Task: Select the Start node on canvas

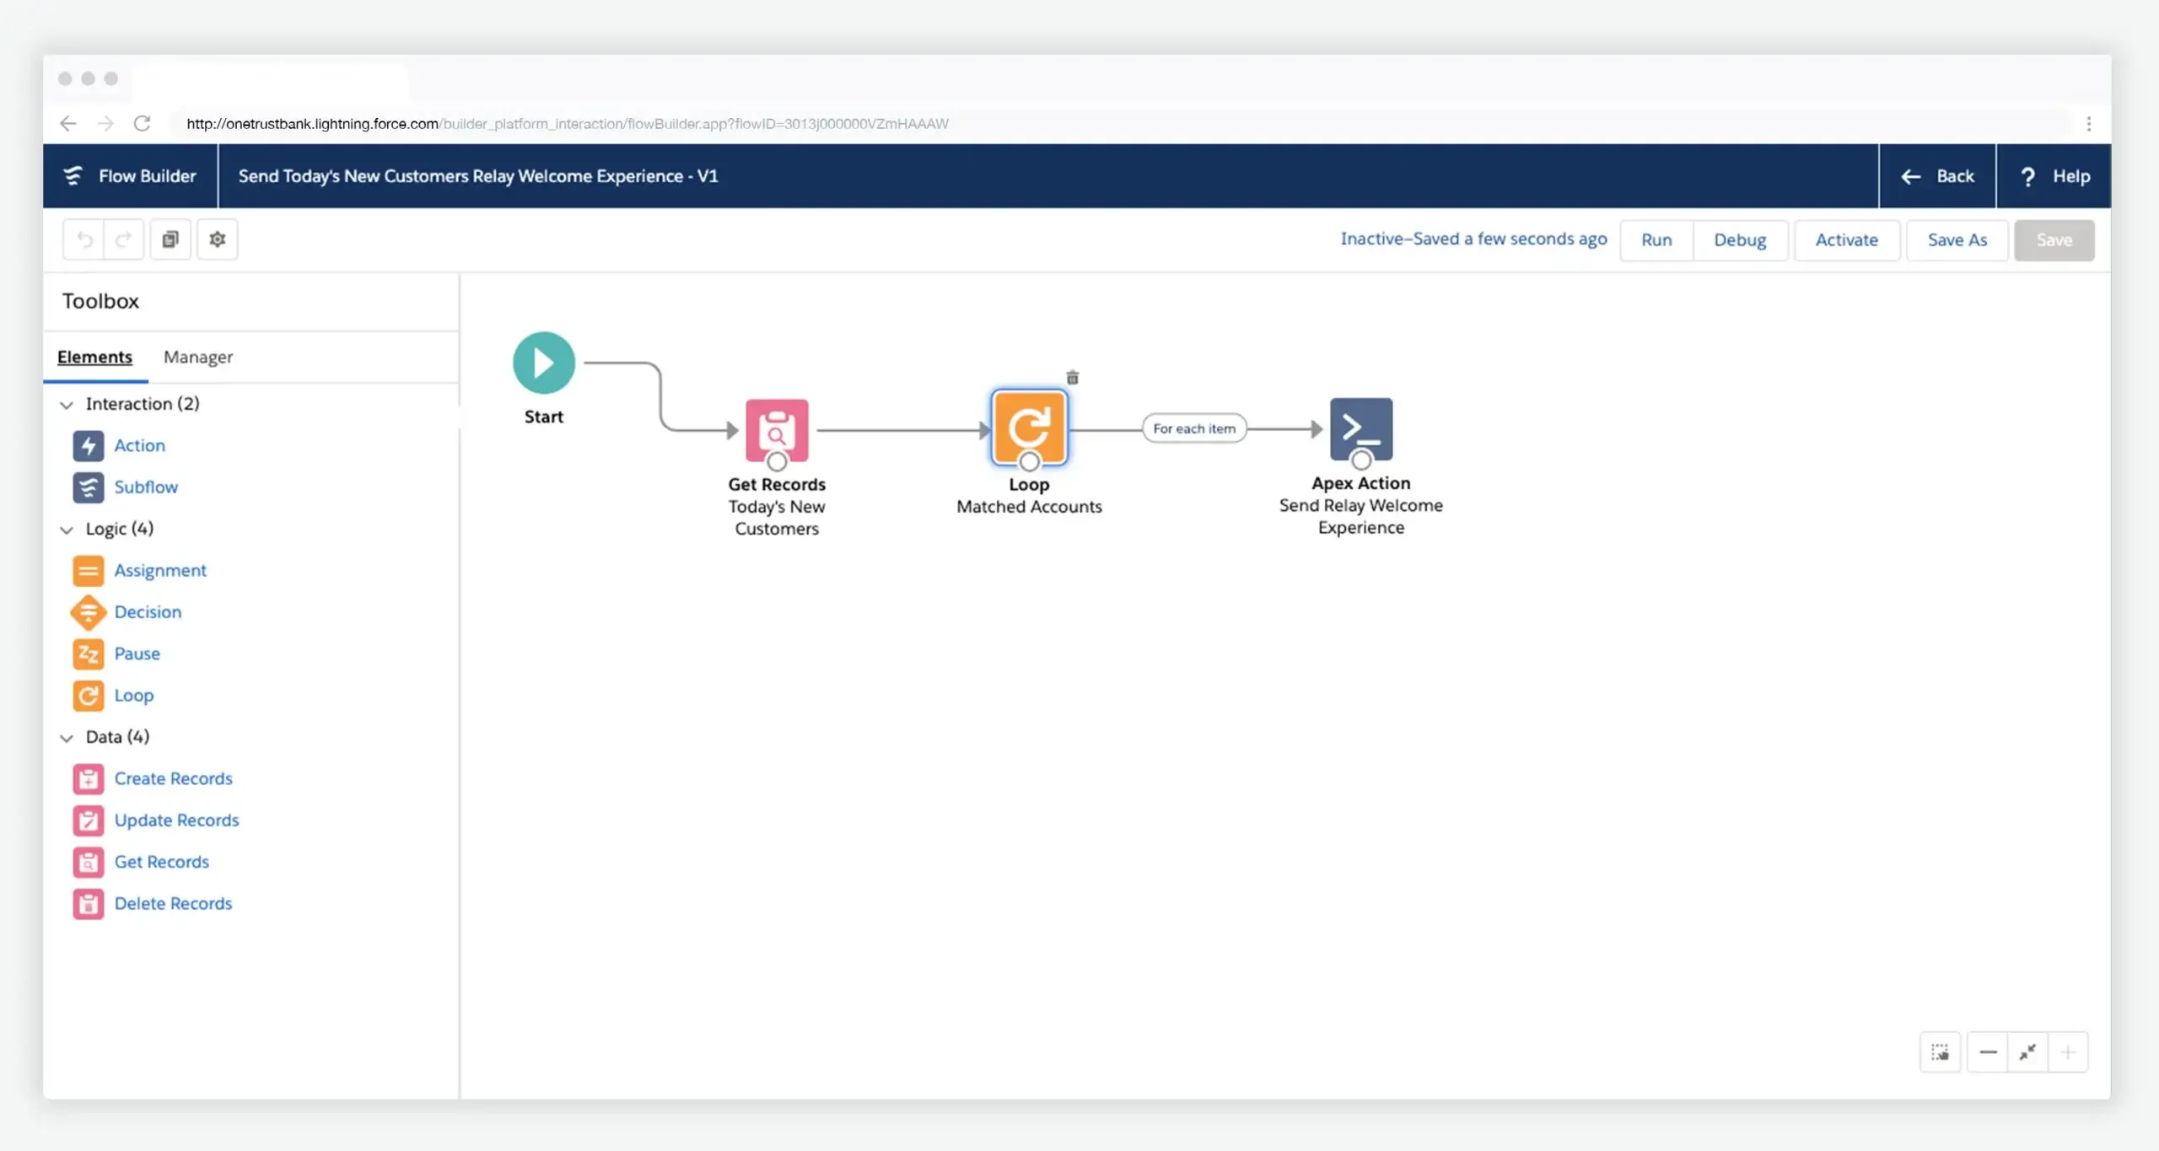Action: click(x=544, y=363)
